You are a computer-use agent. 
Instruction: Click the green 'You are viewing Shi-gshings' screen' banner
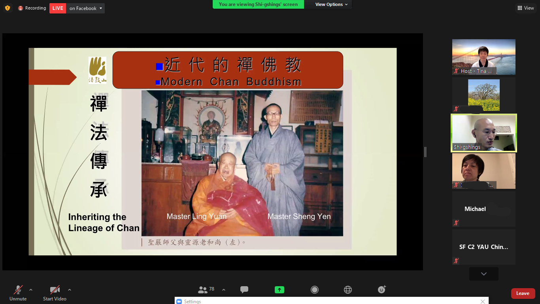click(258, 4)
